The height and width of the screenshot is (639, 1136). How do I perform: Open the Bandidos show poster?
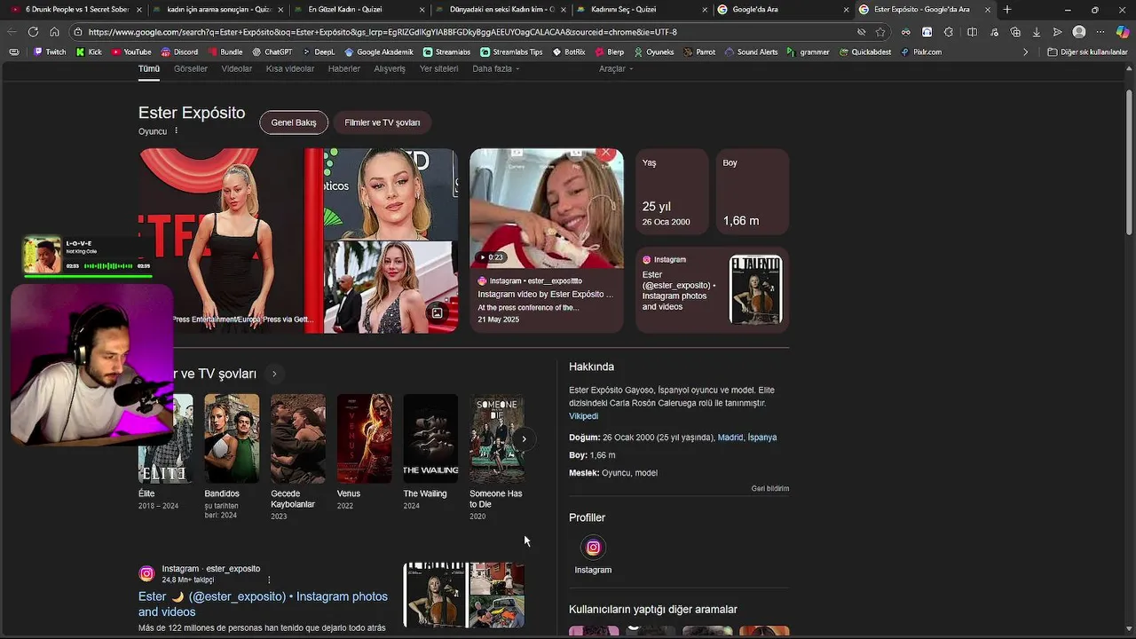pos(232,438)
